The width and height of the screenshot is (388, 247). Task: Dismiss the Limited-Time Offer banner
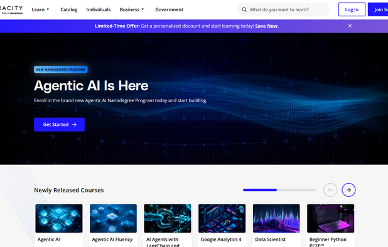pyautogui.click(x=350, y=26)
